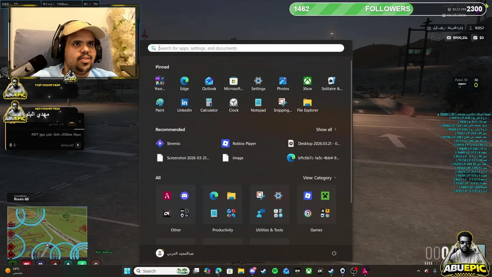Open Settings gear in Utilities & Tools
This screenshot has height=277, width=492.
278,196
